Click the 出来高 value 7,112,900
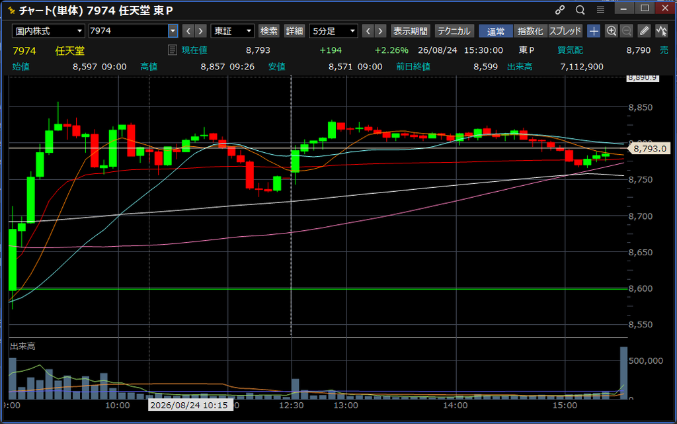Screen dimensions: 677x424 pyautogui.click(x=582, y=67)
